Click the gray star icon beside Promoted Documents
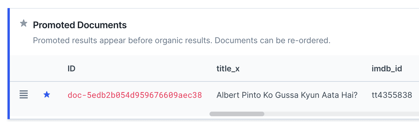Viewport: 419px width, 122px height. coord(24,23)
